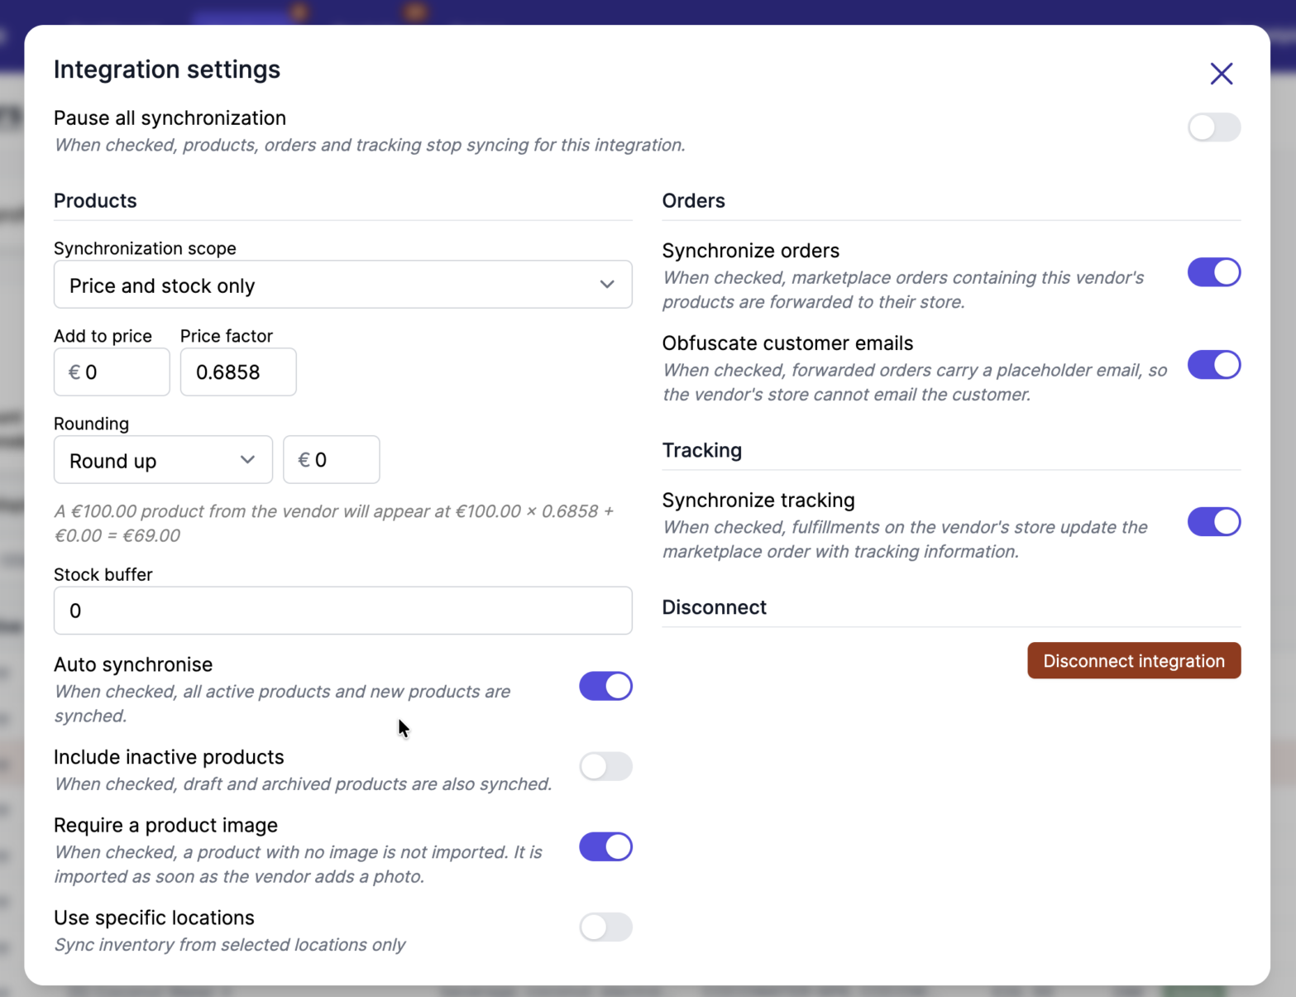Click the Disconnect section heading

coord(714,607)
